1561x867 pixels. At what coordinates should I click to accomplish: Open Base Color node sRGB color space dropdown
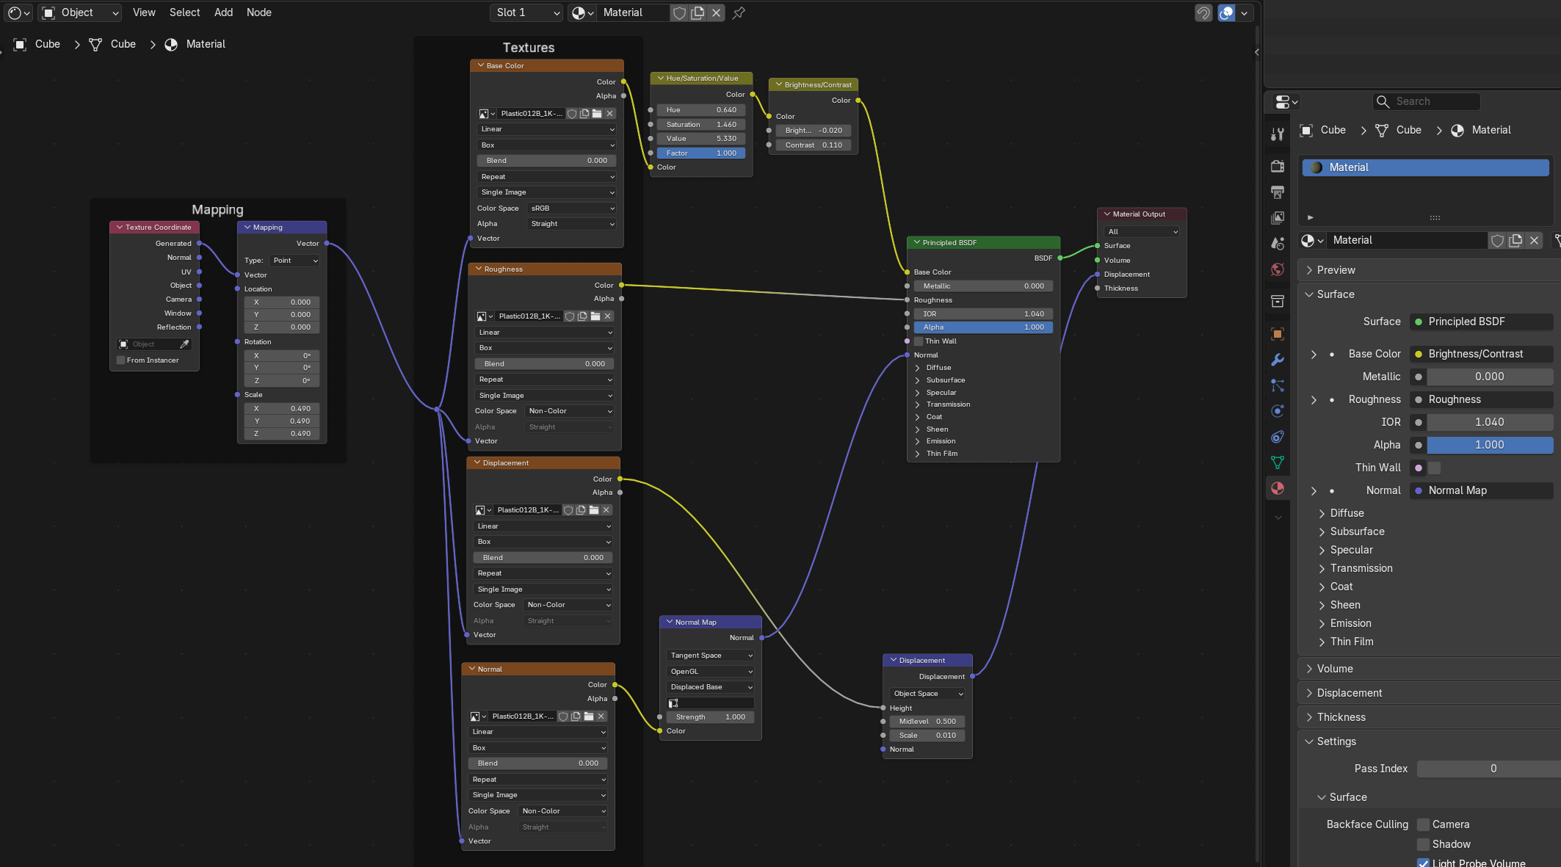click(x=571, y=208)
